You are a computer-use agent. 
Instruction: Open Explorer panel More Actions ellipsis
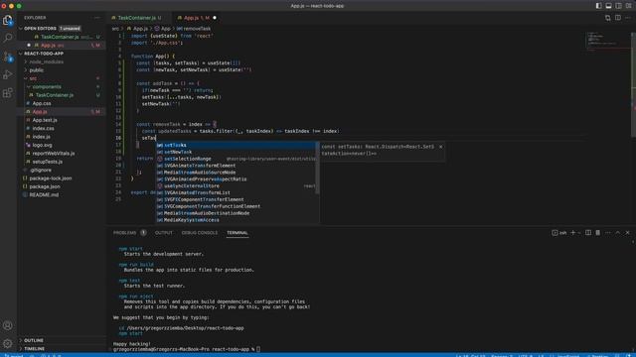coord(96,18)
